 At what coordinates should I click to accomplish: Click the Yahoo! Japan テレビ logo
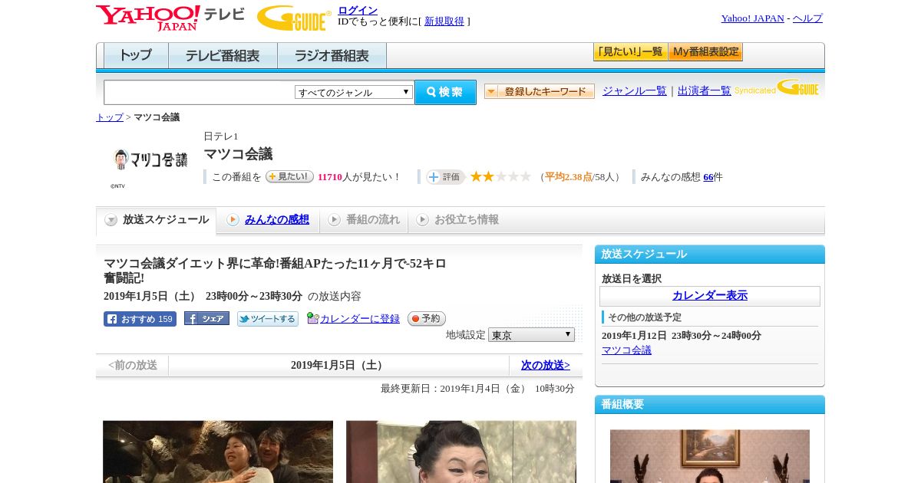click(170, 18)
